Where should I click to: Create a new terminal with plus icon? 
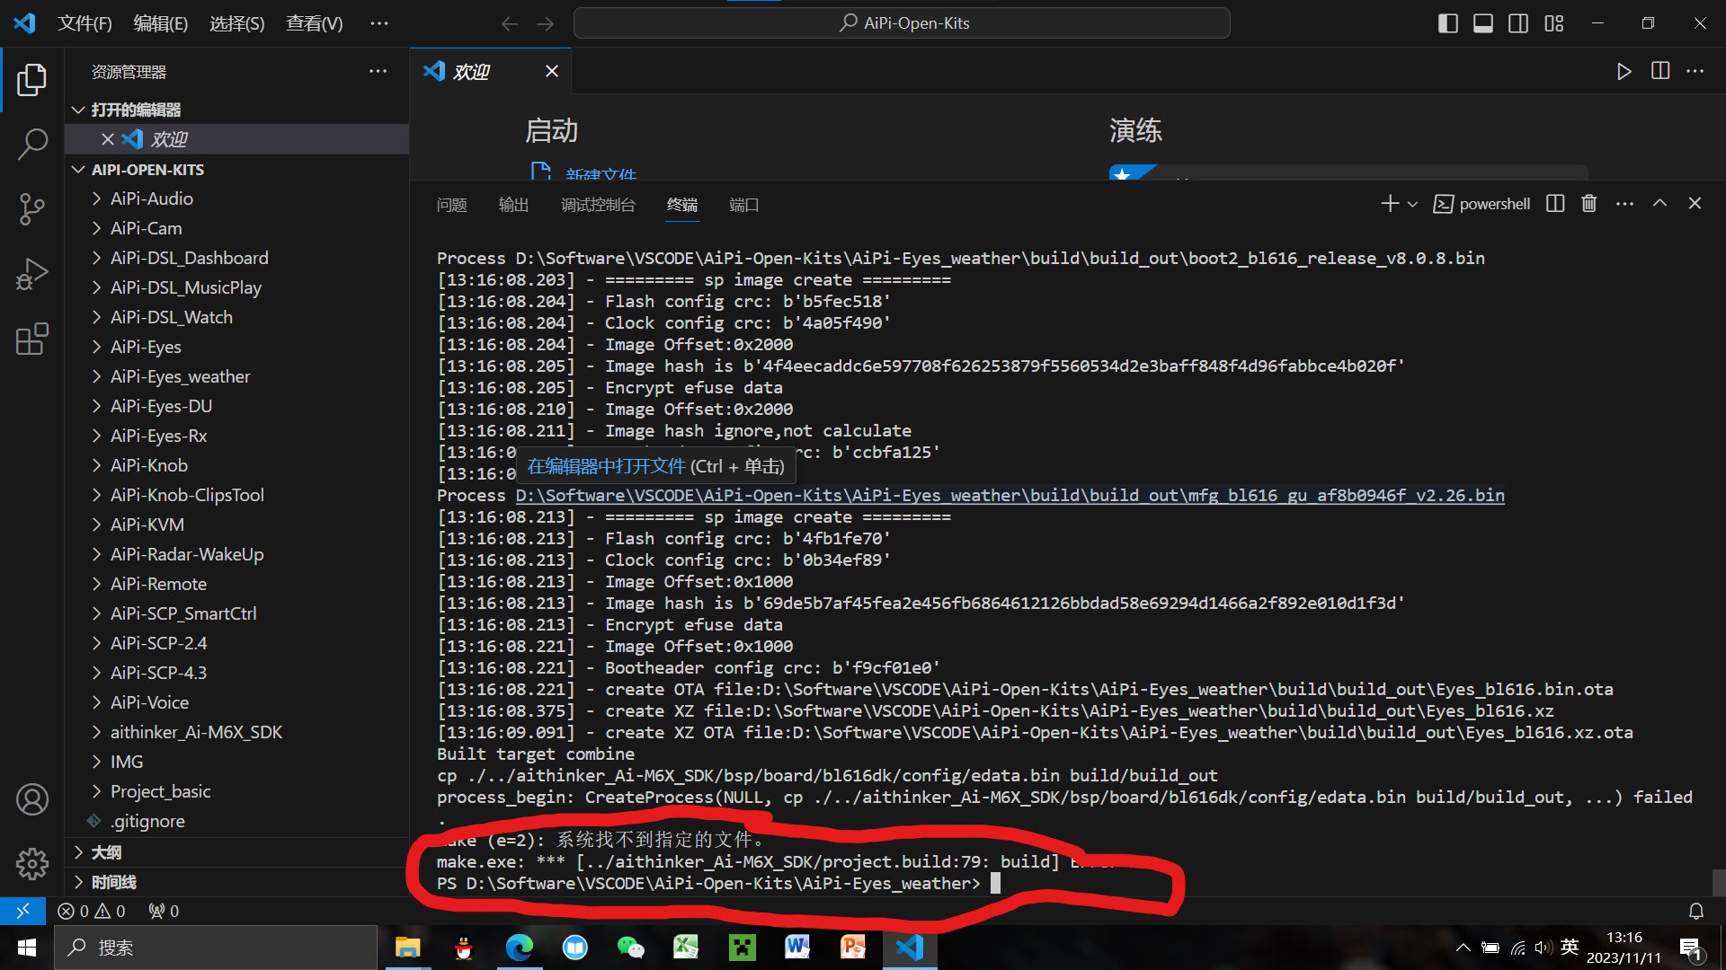click(x=1390, y=204)
